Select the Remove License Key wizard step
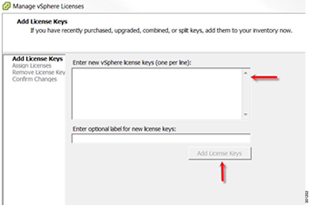309x205 pixels. [x=39, y=73]
